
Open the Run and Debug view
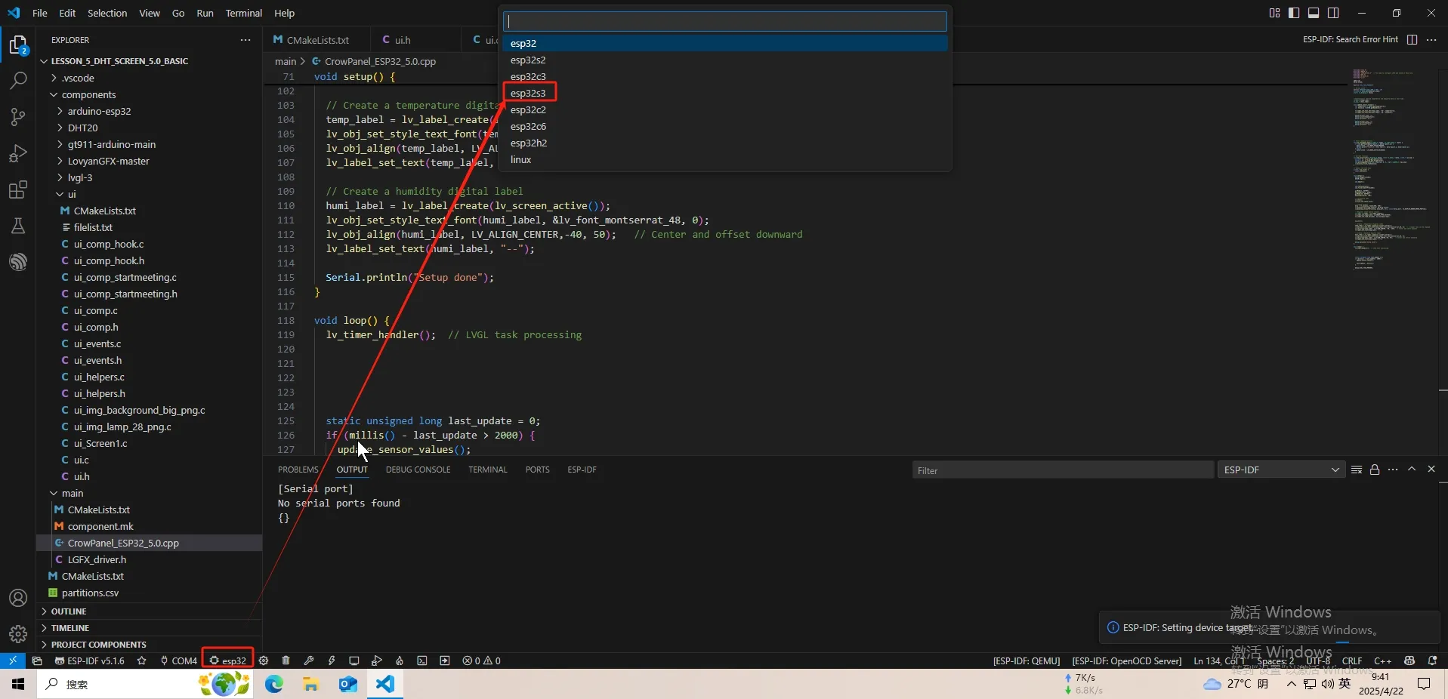(x=18, y=153)
